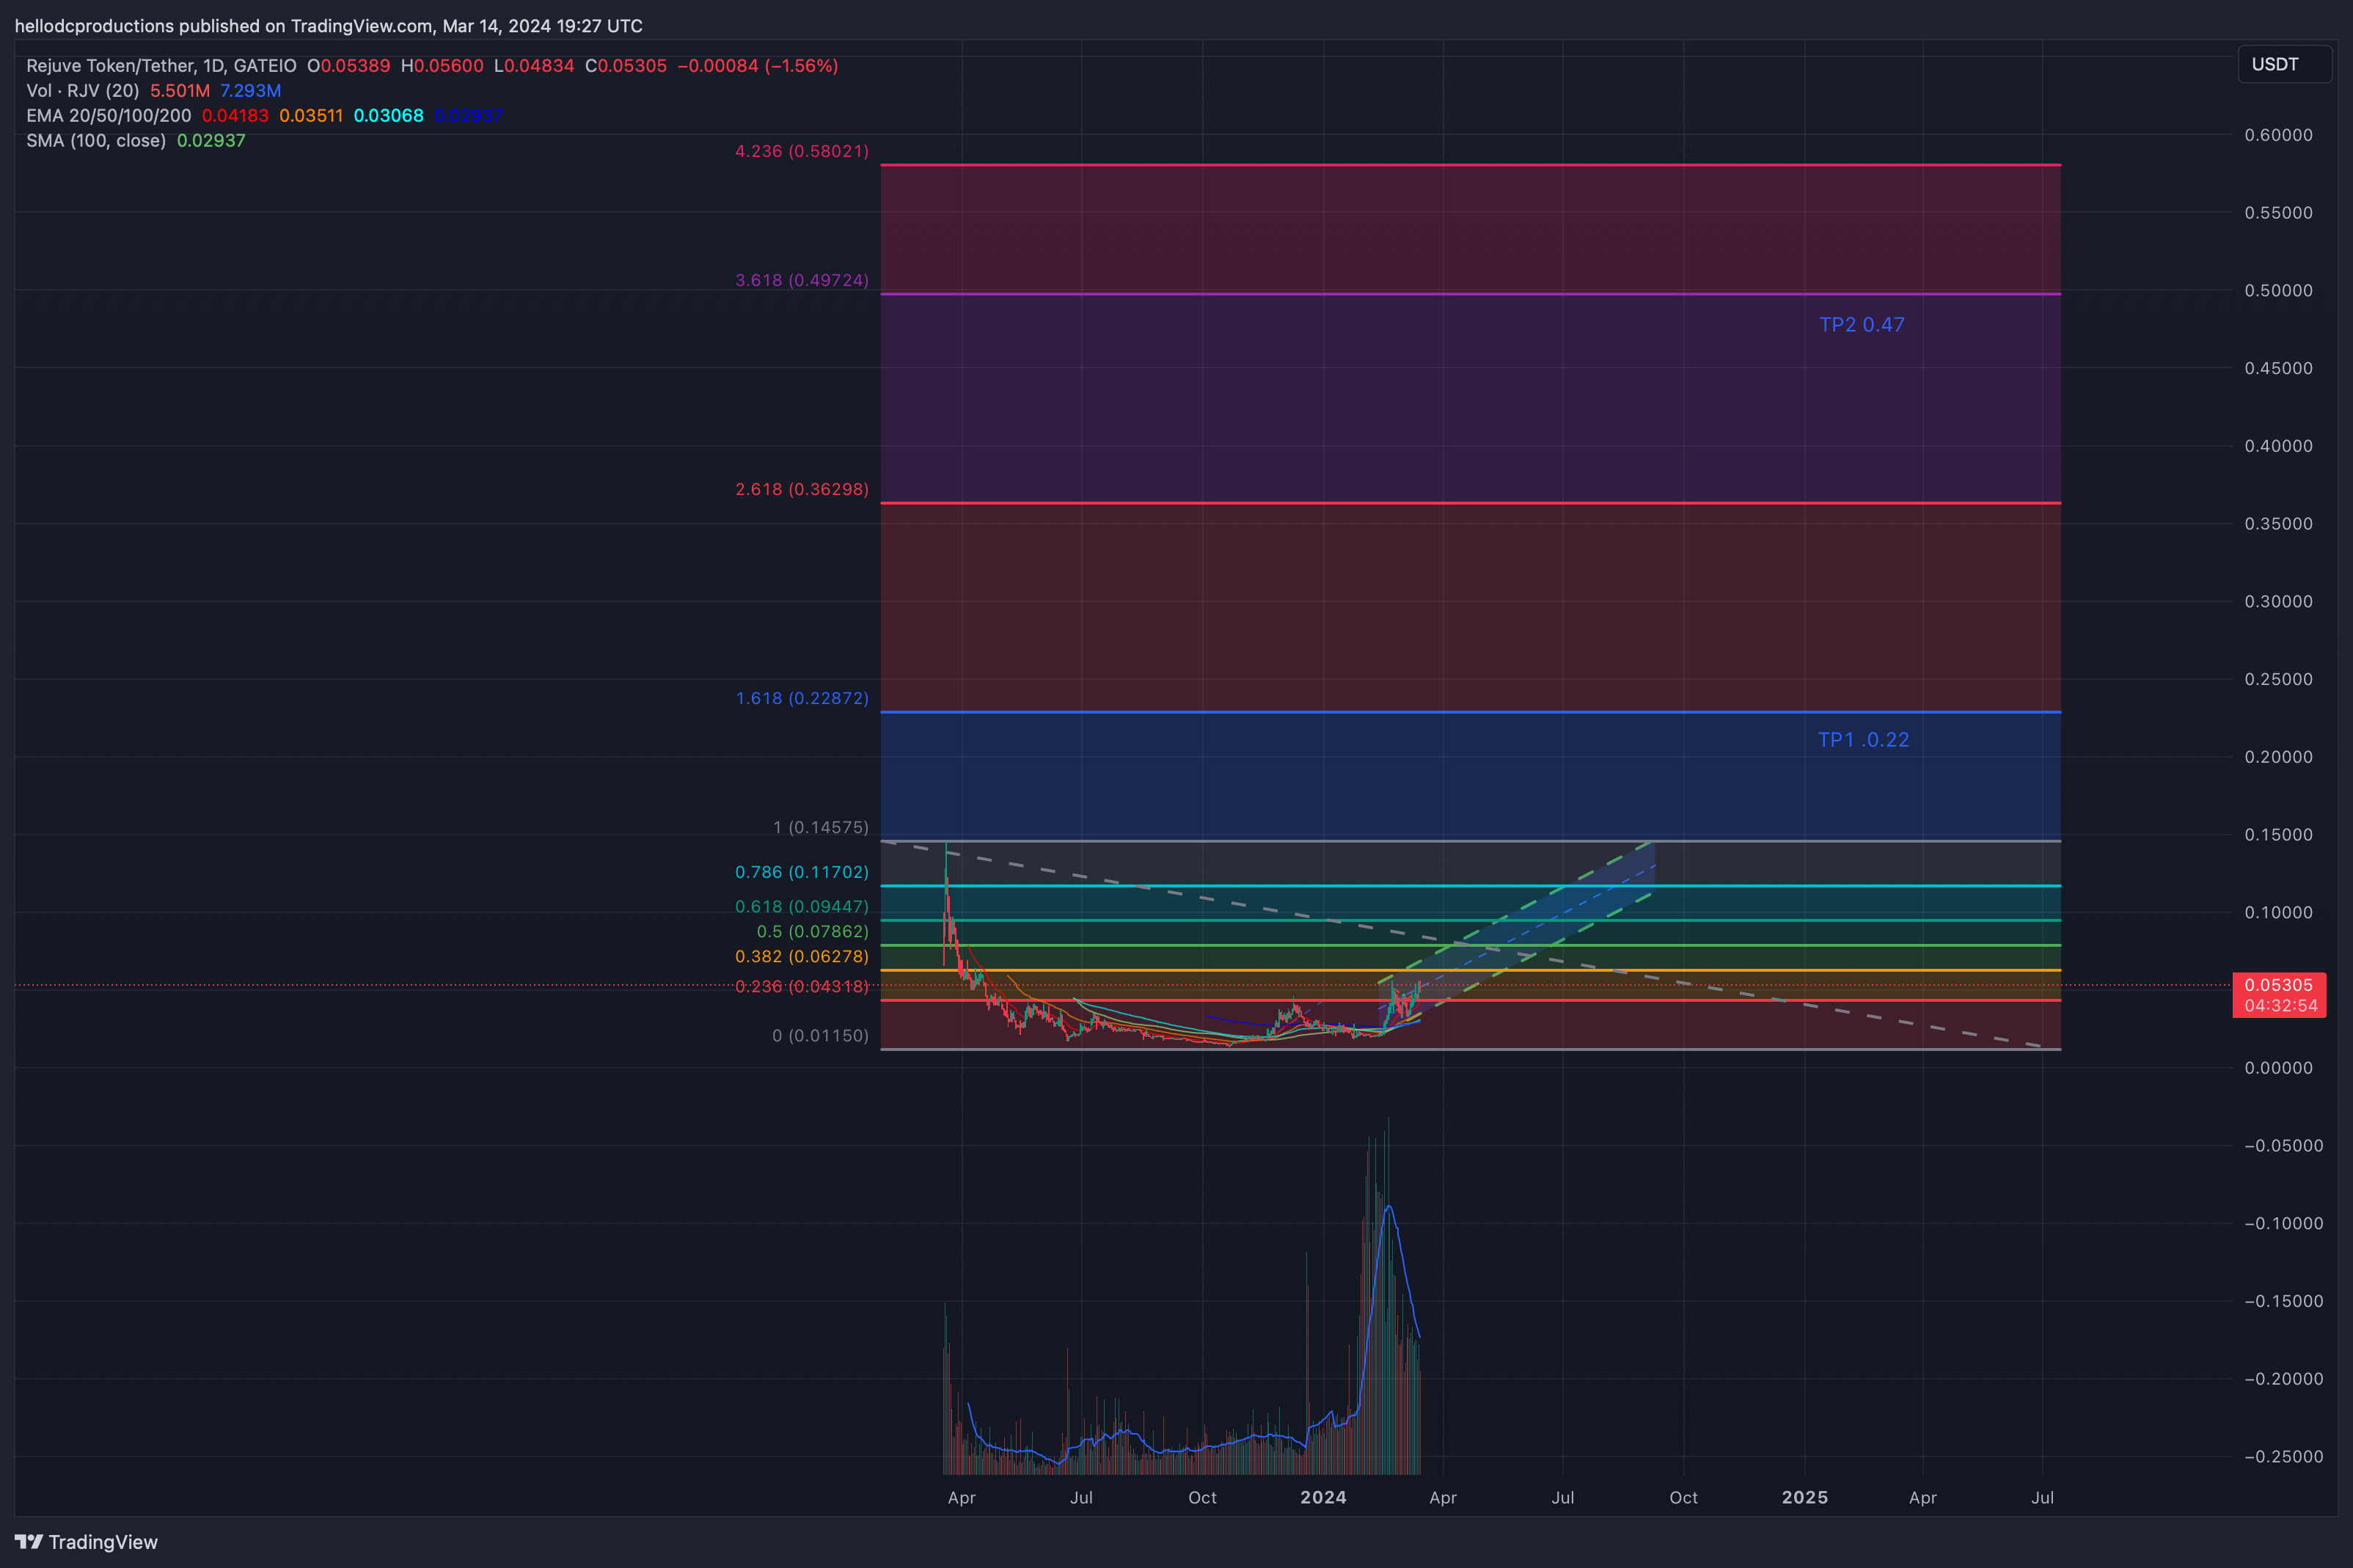Screen dimensions: 2353x1568
Task: Open the USDT currency selector
Action: 2284,64
